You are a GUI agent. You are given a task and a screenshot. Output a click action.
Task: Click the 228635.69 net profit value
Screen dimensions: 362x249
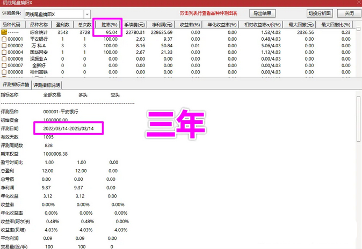[162, 32]
